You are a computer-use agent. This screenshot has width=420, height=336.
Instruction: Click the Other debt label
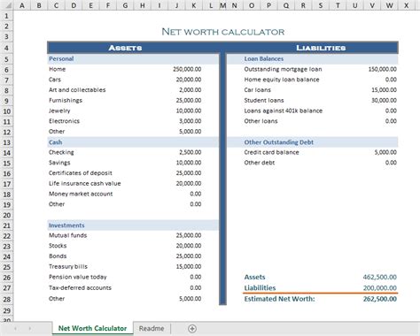pyautogui.click(x=260, y=163)
